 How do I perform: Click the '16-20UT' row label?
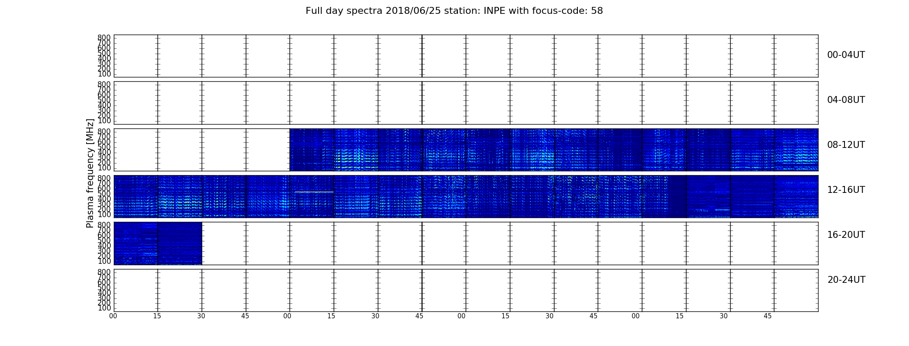pos(846,235)
